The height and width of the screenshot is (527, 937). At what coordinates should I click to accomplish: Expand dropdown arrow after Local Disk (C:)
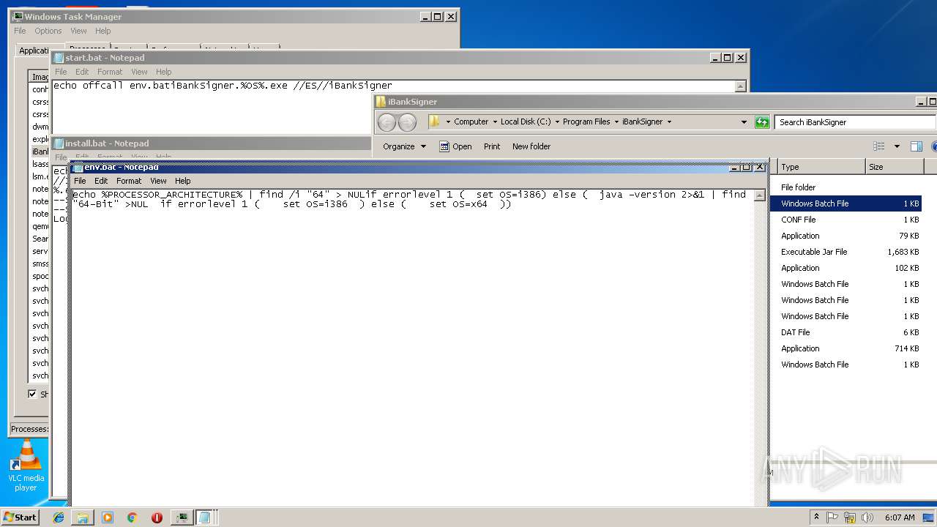pyautogui.click(x=557, y=122)
